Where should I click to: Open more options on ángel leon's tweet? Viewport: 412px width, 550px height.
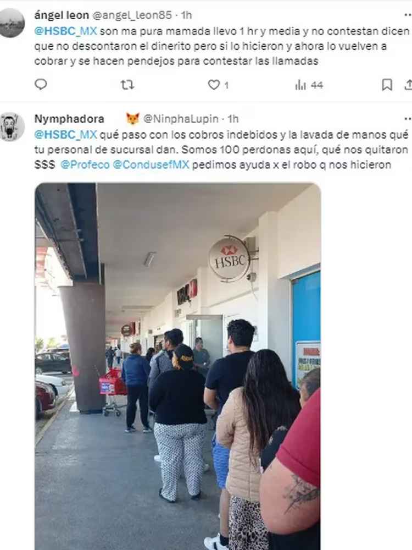[408, 15]
